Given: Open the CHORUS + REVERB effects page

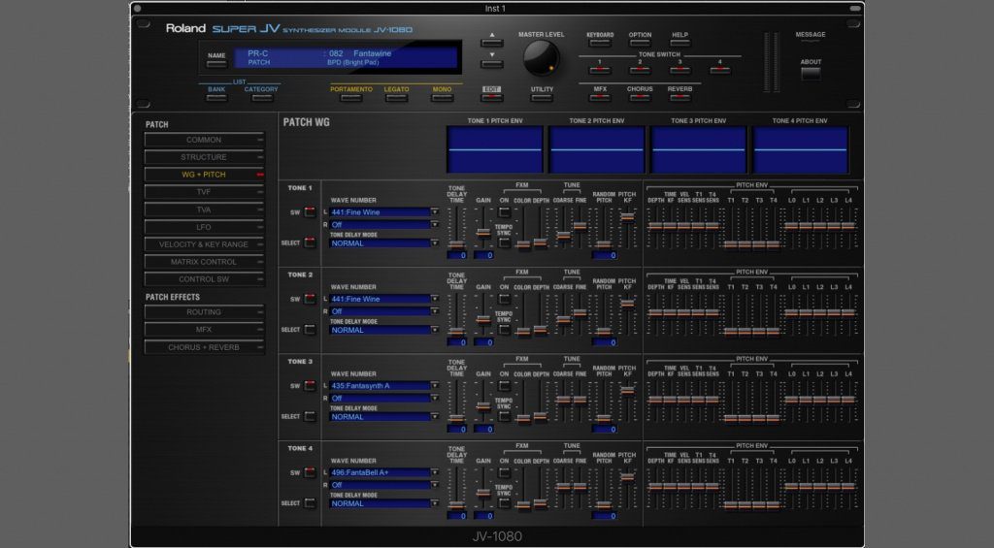Looking at the screenshot, I should click(x=204, y=347).
